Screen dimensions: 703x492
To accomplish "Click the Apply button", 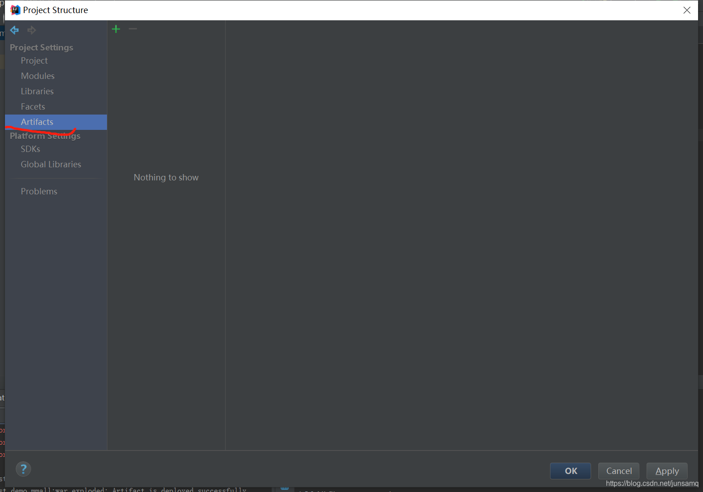I will click(x=667, y=471).
